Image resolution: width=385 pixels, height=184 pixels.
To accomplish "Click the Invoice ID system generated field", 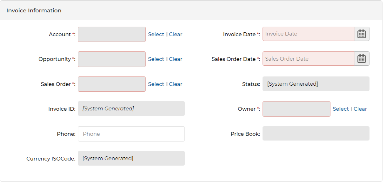I will coord(131,108).
